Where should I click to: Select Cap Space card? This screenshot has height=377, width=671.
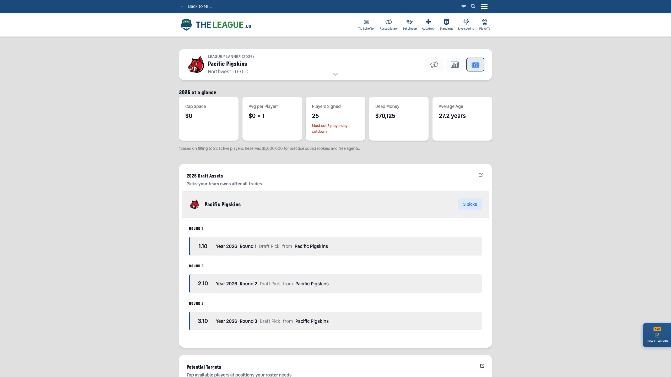point(209,119)
